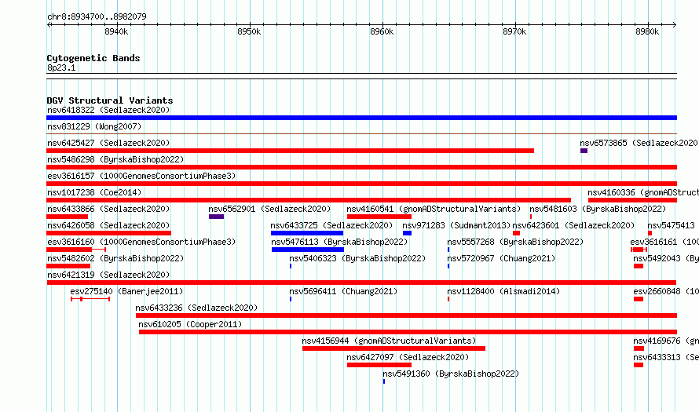Screen dimensions: 699x412
Task: Click the nsv6433236 (Sedlazeck2020) label
Action: point(196,308)
